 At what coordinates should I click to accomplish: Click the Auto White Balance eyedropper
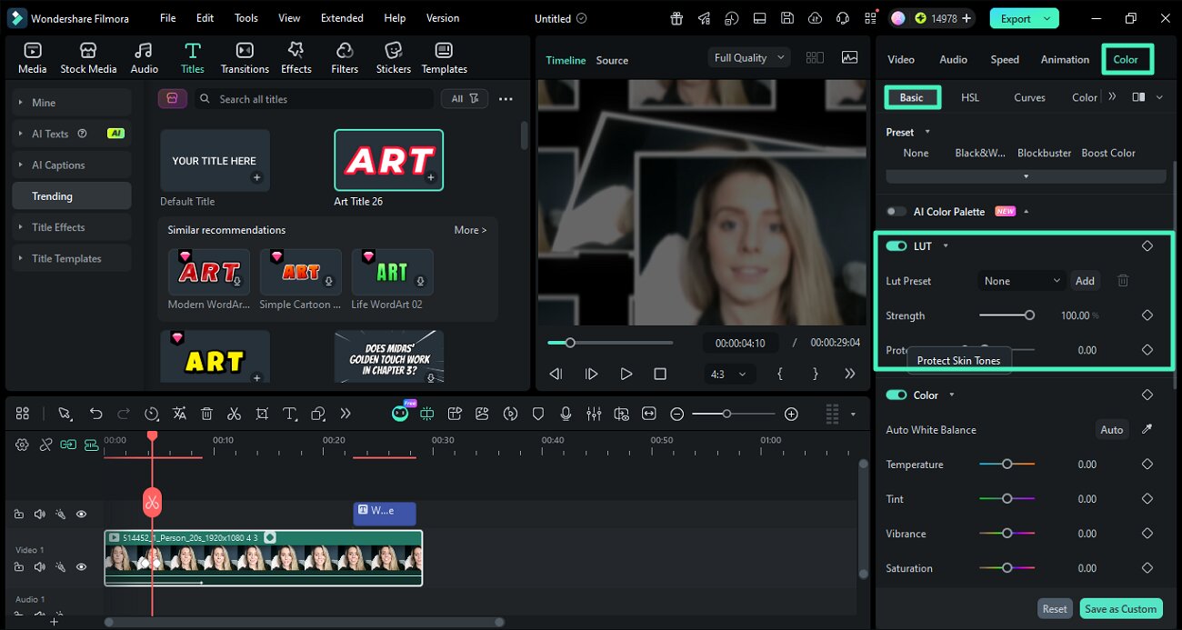(x=1147, y=429)
